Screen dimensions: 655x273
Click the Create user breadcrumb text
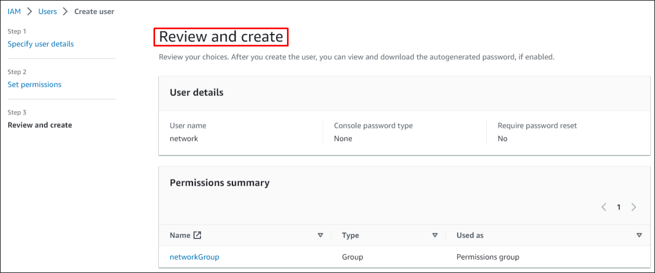(x=94, y=11)
